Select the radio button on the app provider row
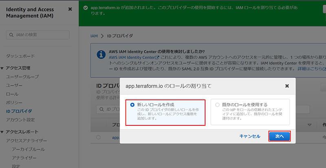 pos(98,137)
